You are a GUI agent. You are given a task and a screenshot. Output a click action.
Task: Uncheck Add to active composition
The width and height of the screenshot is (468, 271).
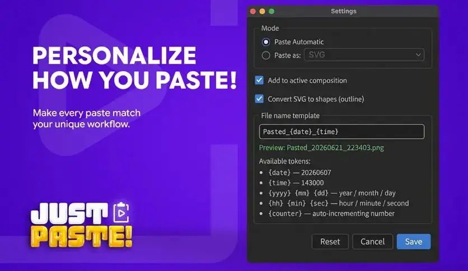(259, 80)
